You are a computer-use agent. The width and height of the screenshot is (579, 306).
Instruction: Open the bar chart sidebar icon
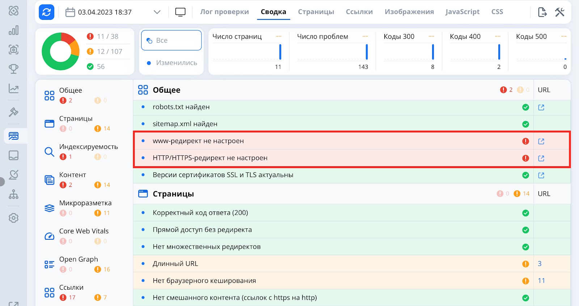click(x=13, y=30)
